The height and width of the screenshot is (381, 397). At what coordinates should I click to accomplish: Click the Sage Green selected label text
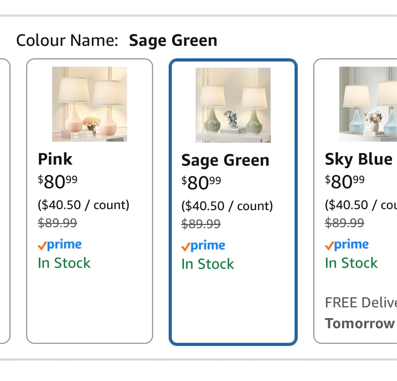(173, 40)
